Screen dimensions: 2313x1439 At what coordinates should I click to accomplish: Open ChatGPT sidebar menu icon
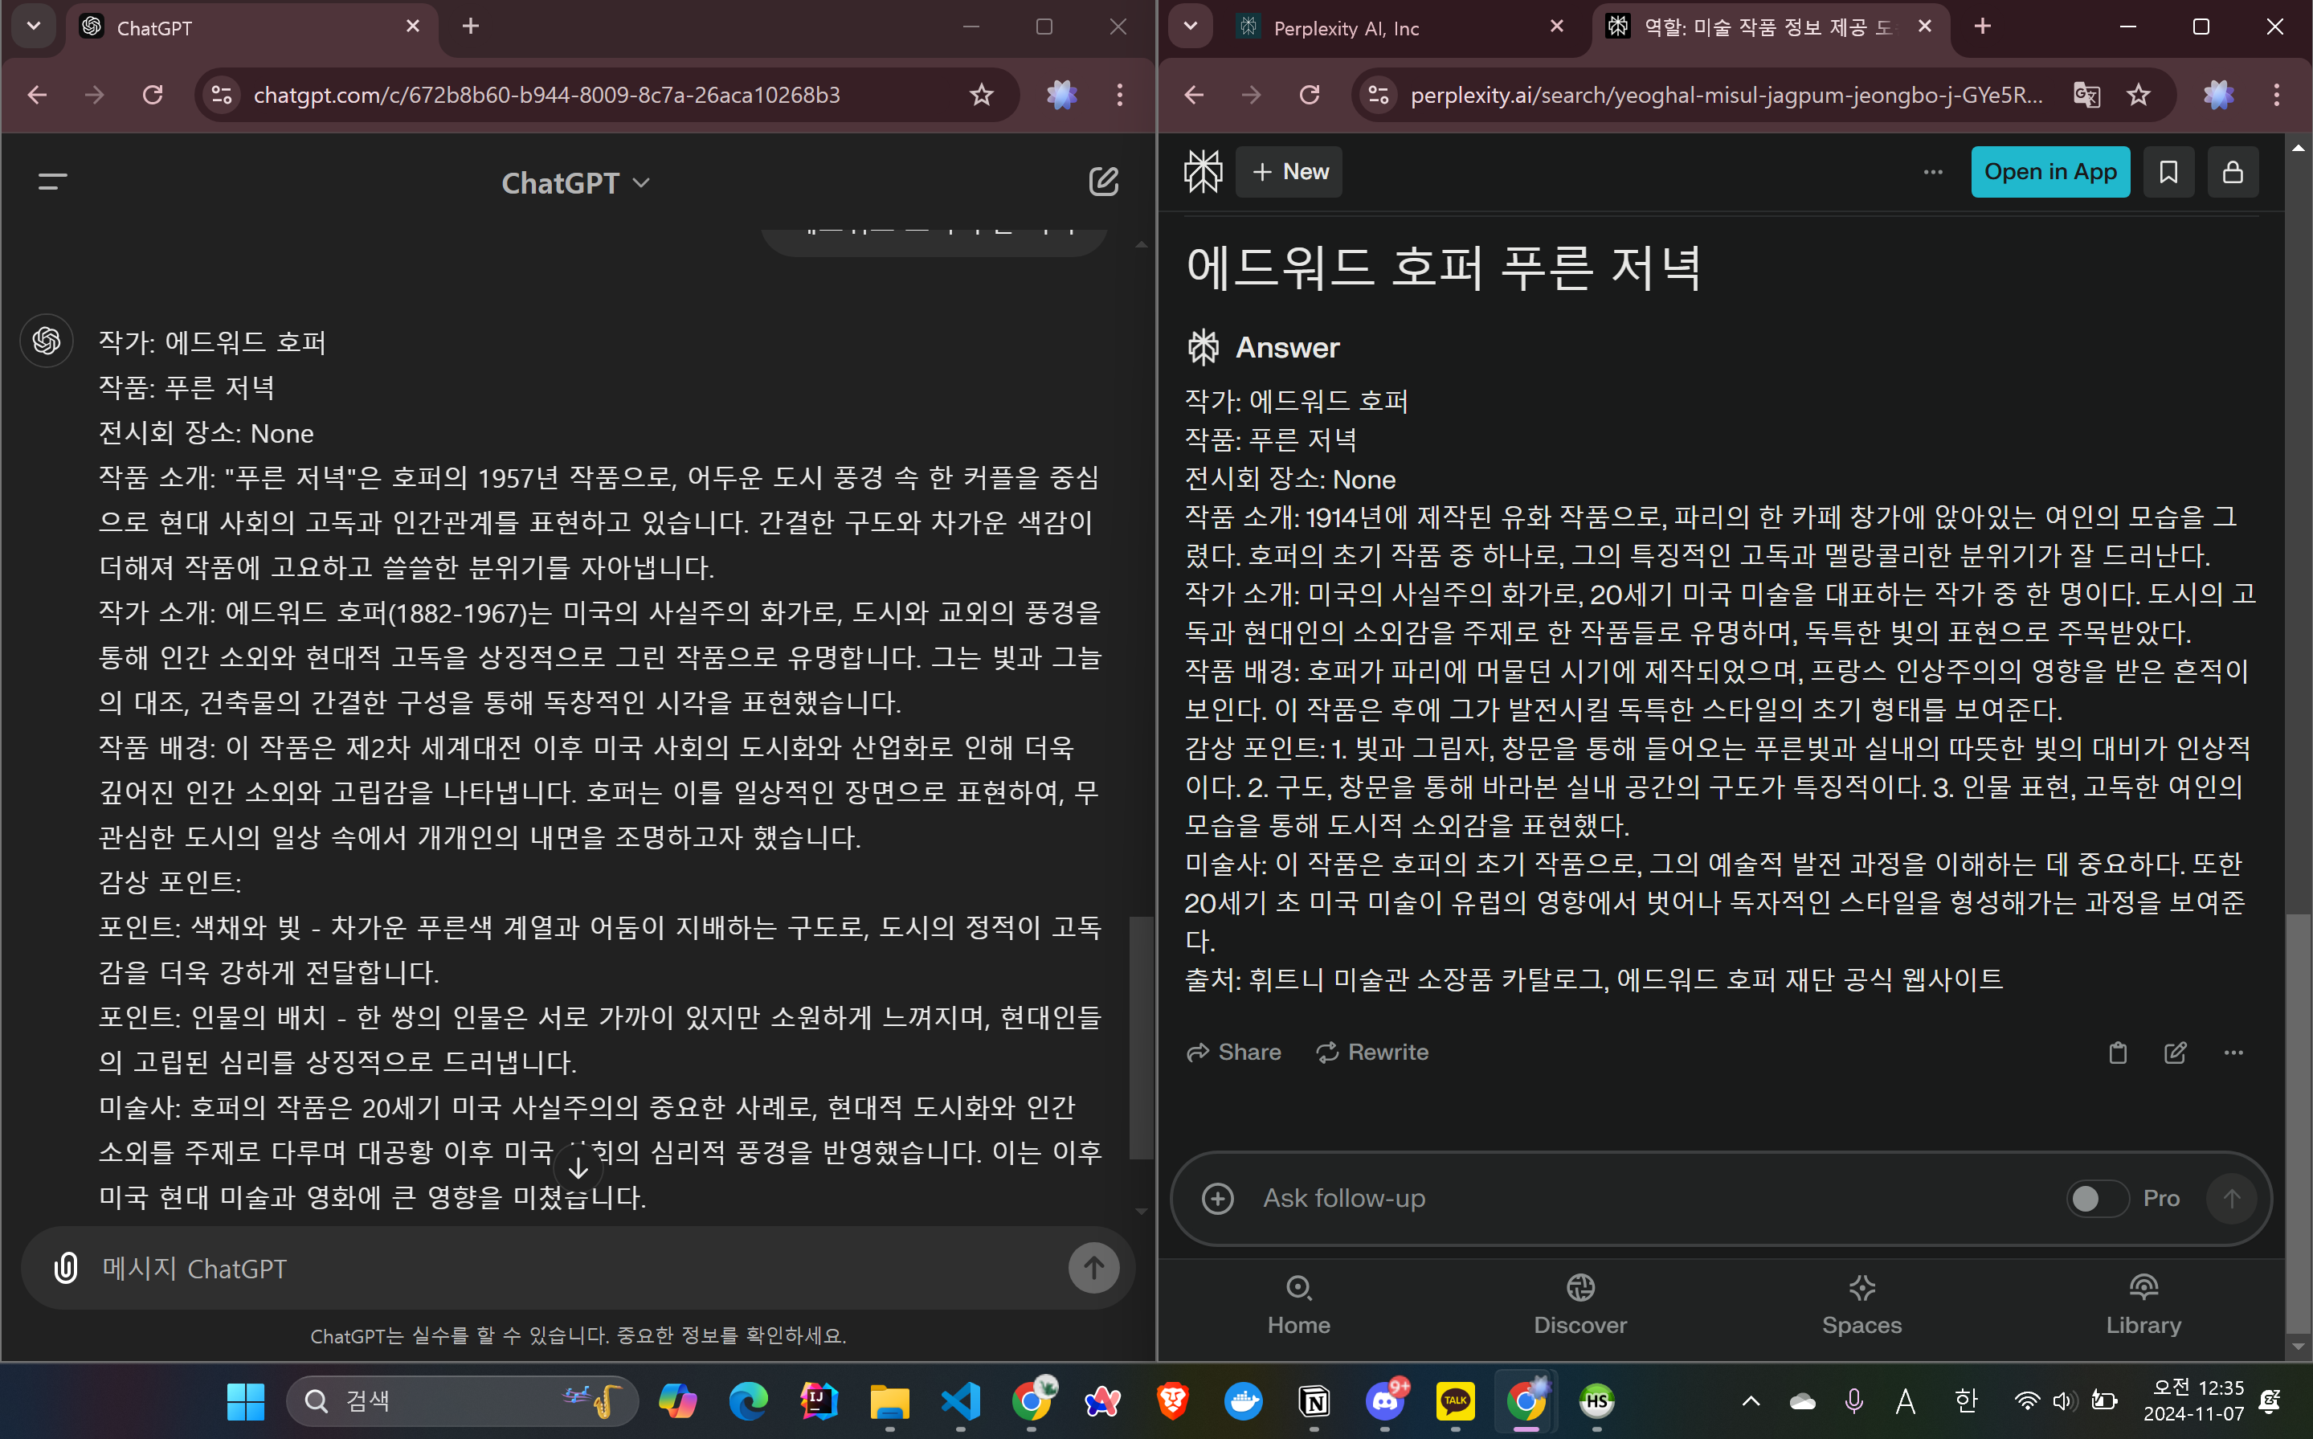tap(52, 181)
